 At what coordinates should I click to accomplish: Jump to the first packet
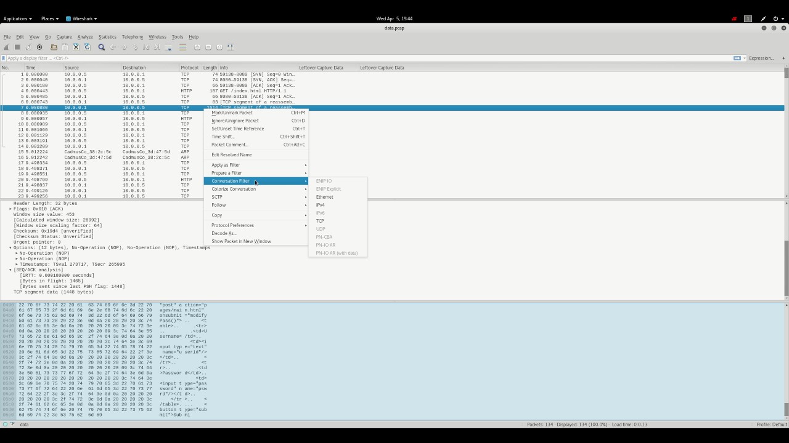point(146,47)
